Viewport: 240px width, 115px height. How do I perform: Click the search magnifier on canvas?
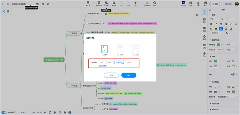coord(197,15)
